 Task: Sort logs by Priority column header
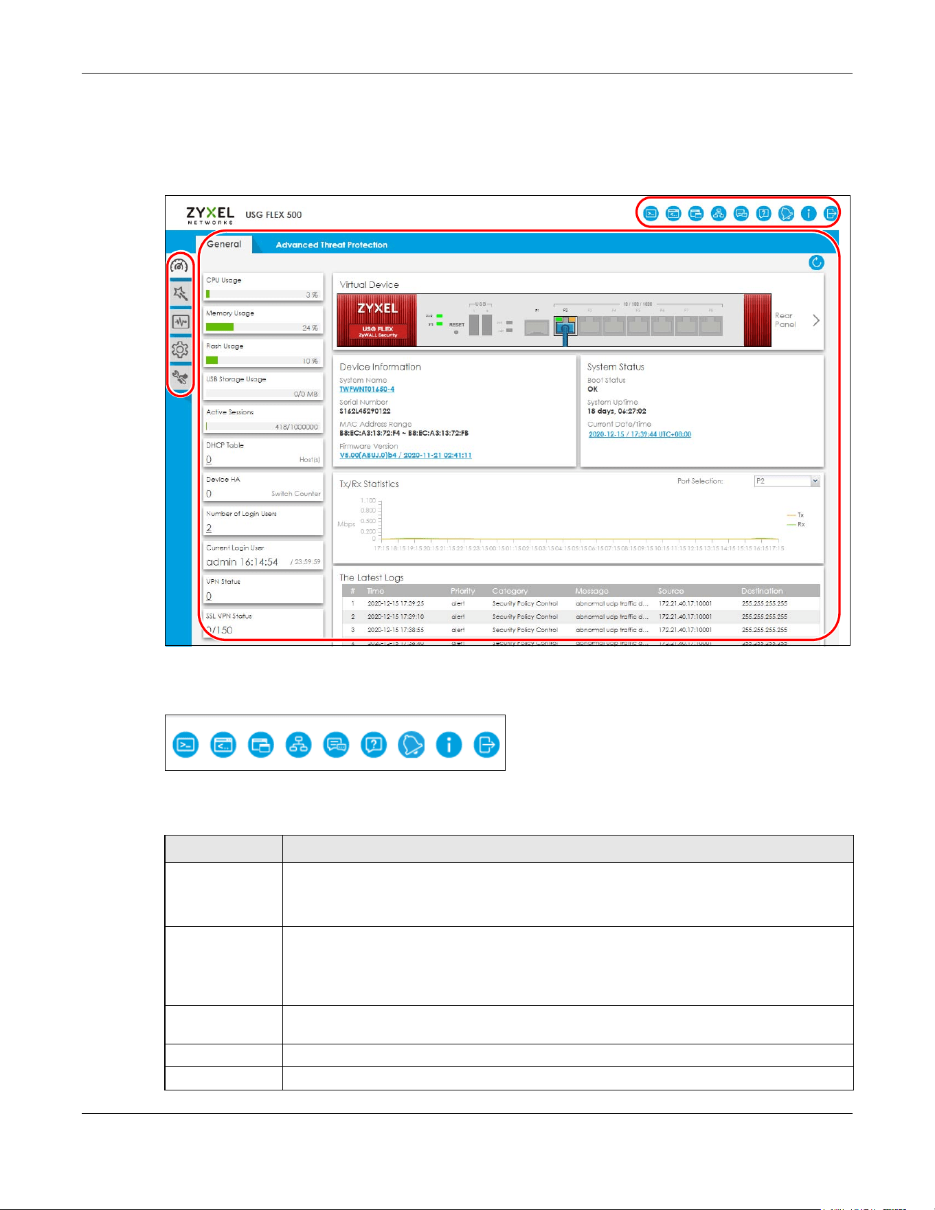pyautogui.click(x=462, y=591)
